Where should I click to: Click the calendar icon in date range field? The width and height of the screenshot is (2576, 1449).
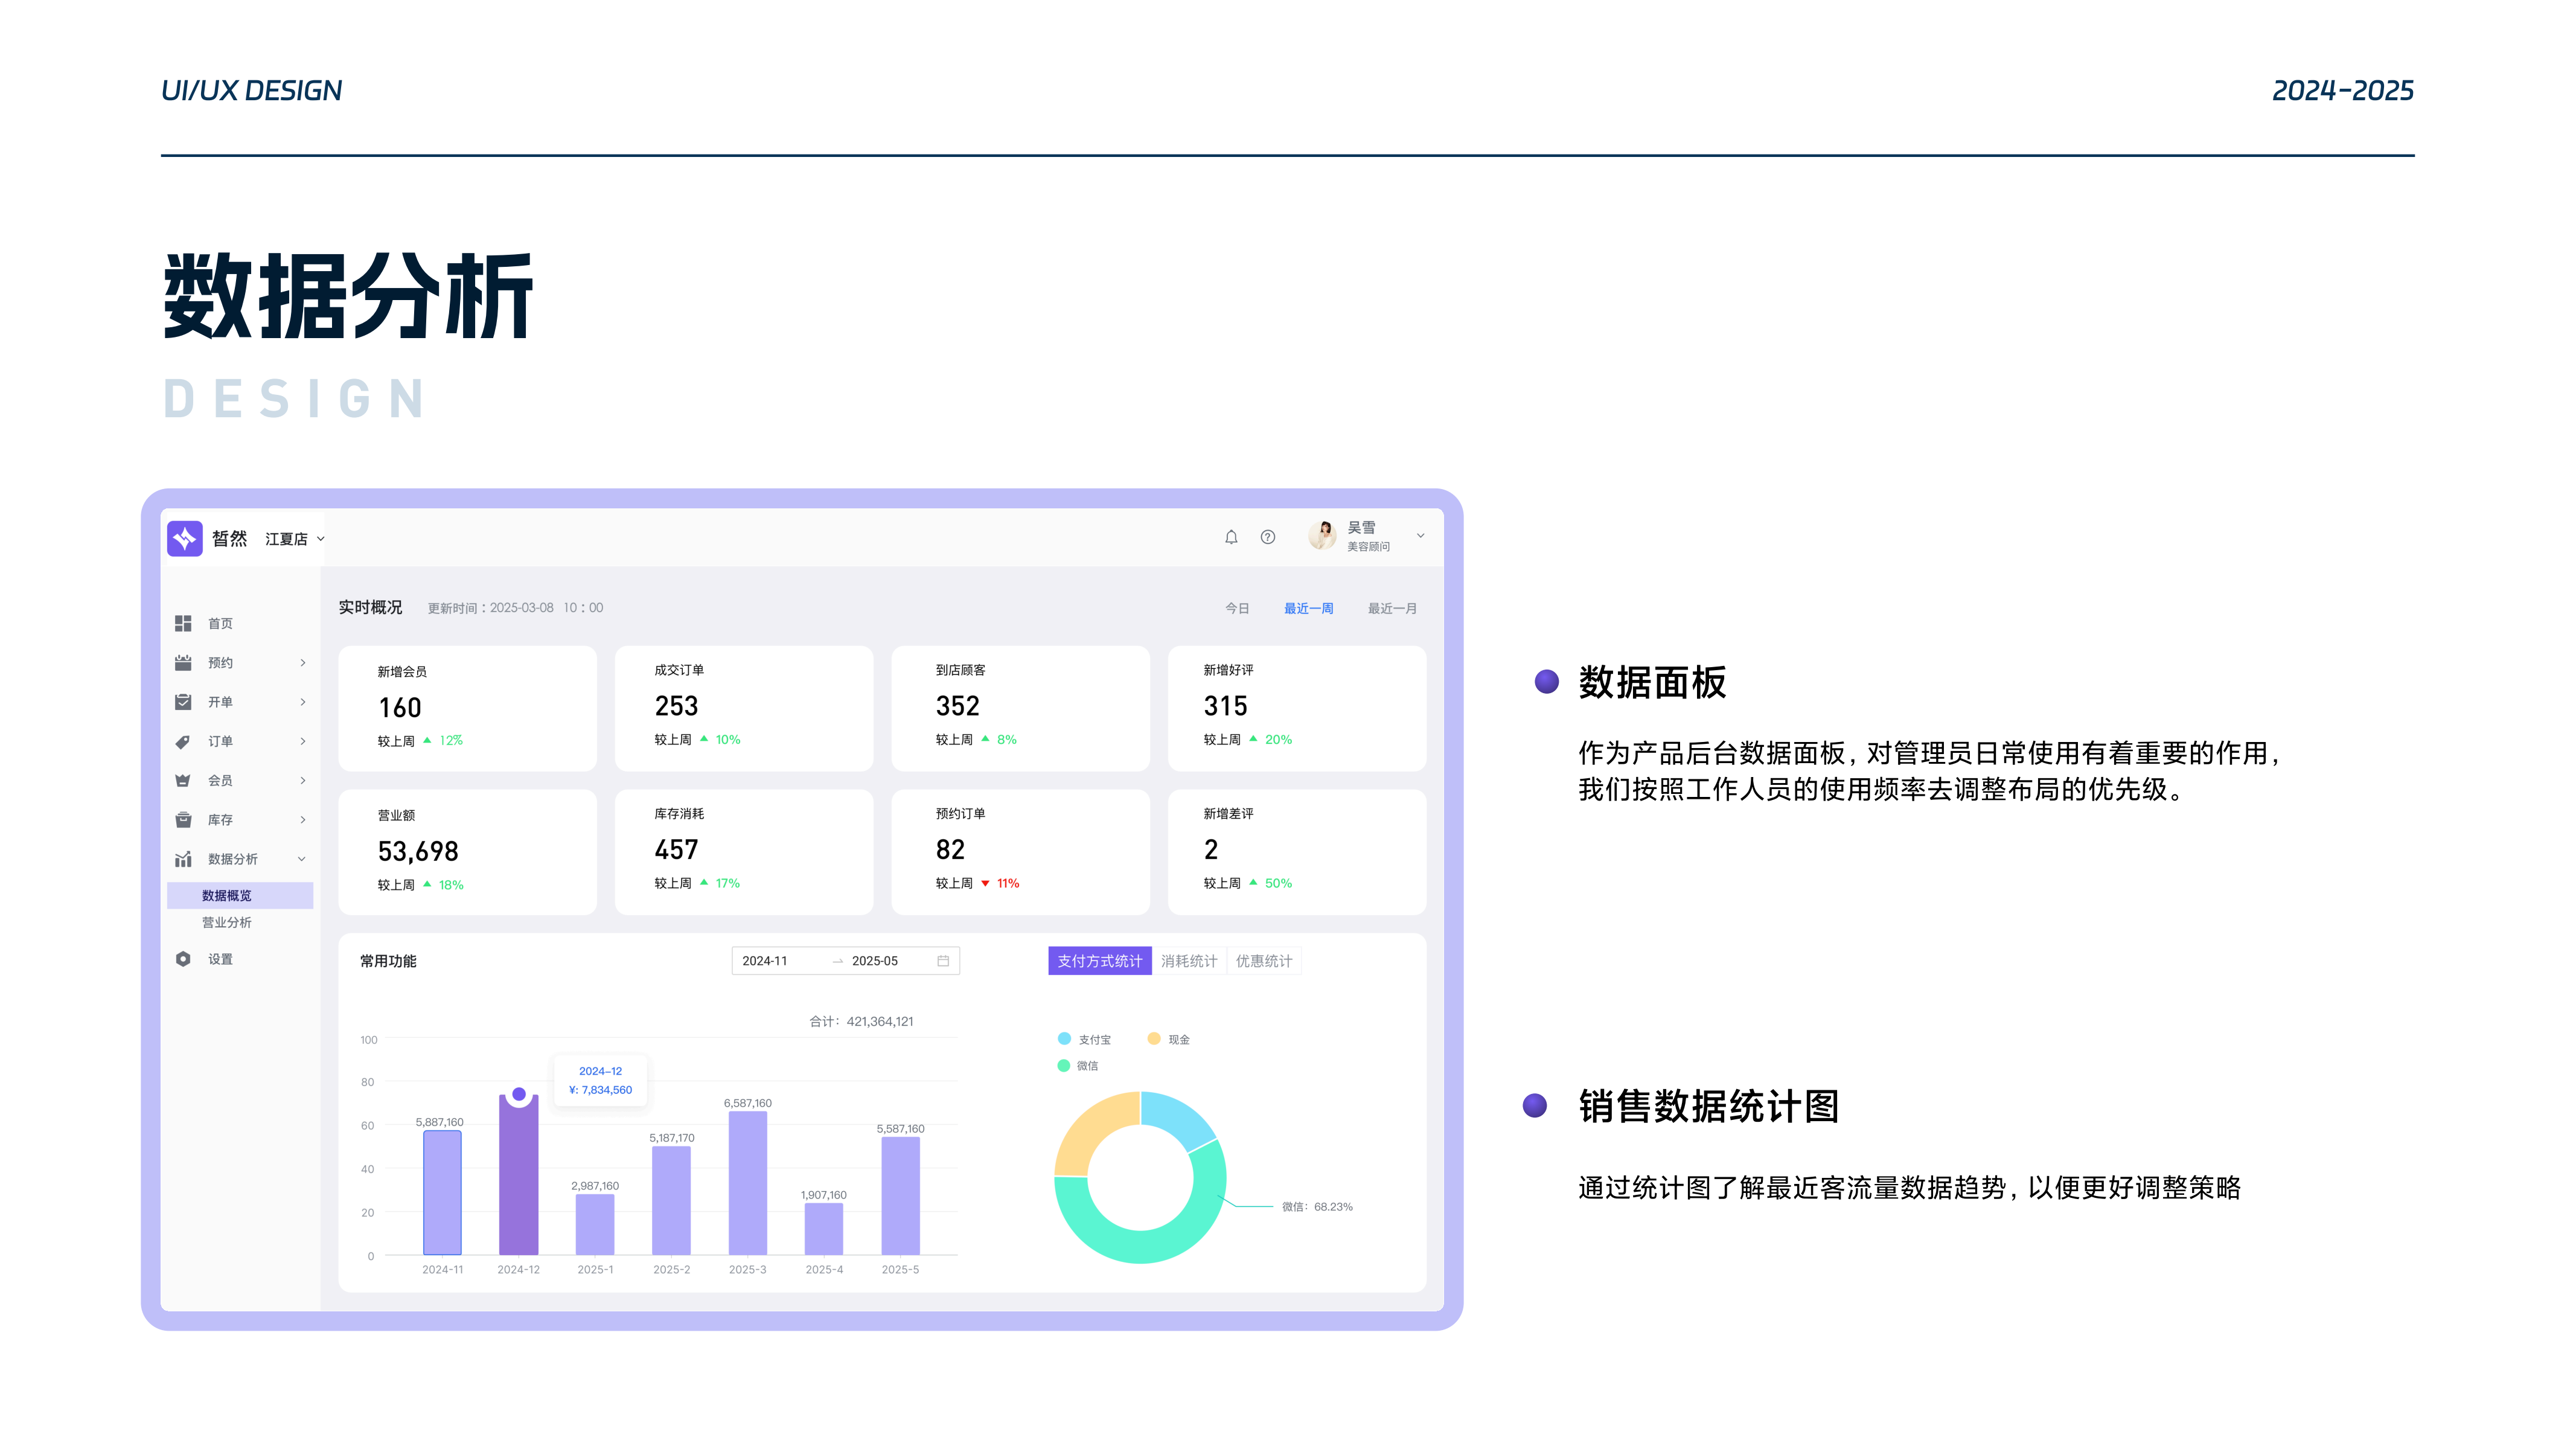(x=942, y=961)
